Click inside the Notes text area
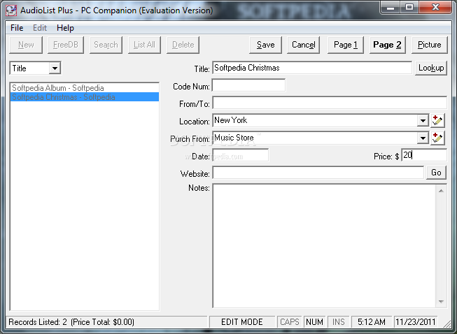Screen dimensions: 457x334 pos(324,246)
